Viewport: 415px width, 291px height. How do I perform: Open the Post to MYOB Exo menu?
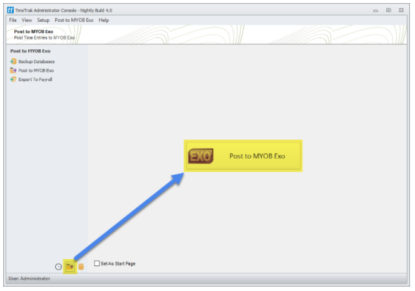(x=74, y=20)
